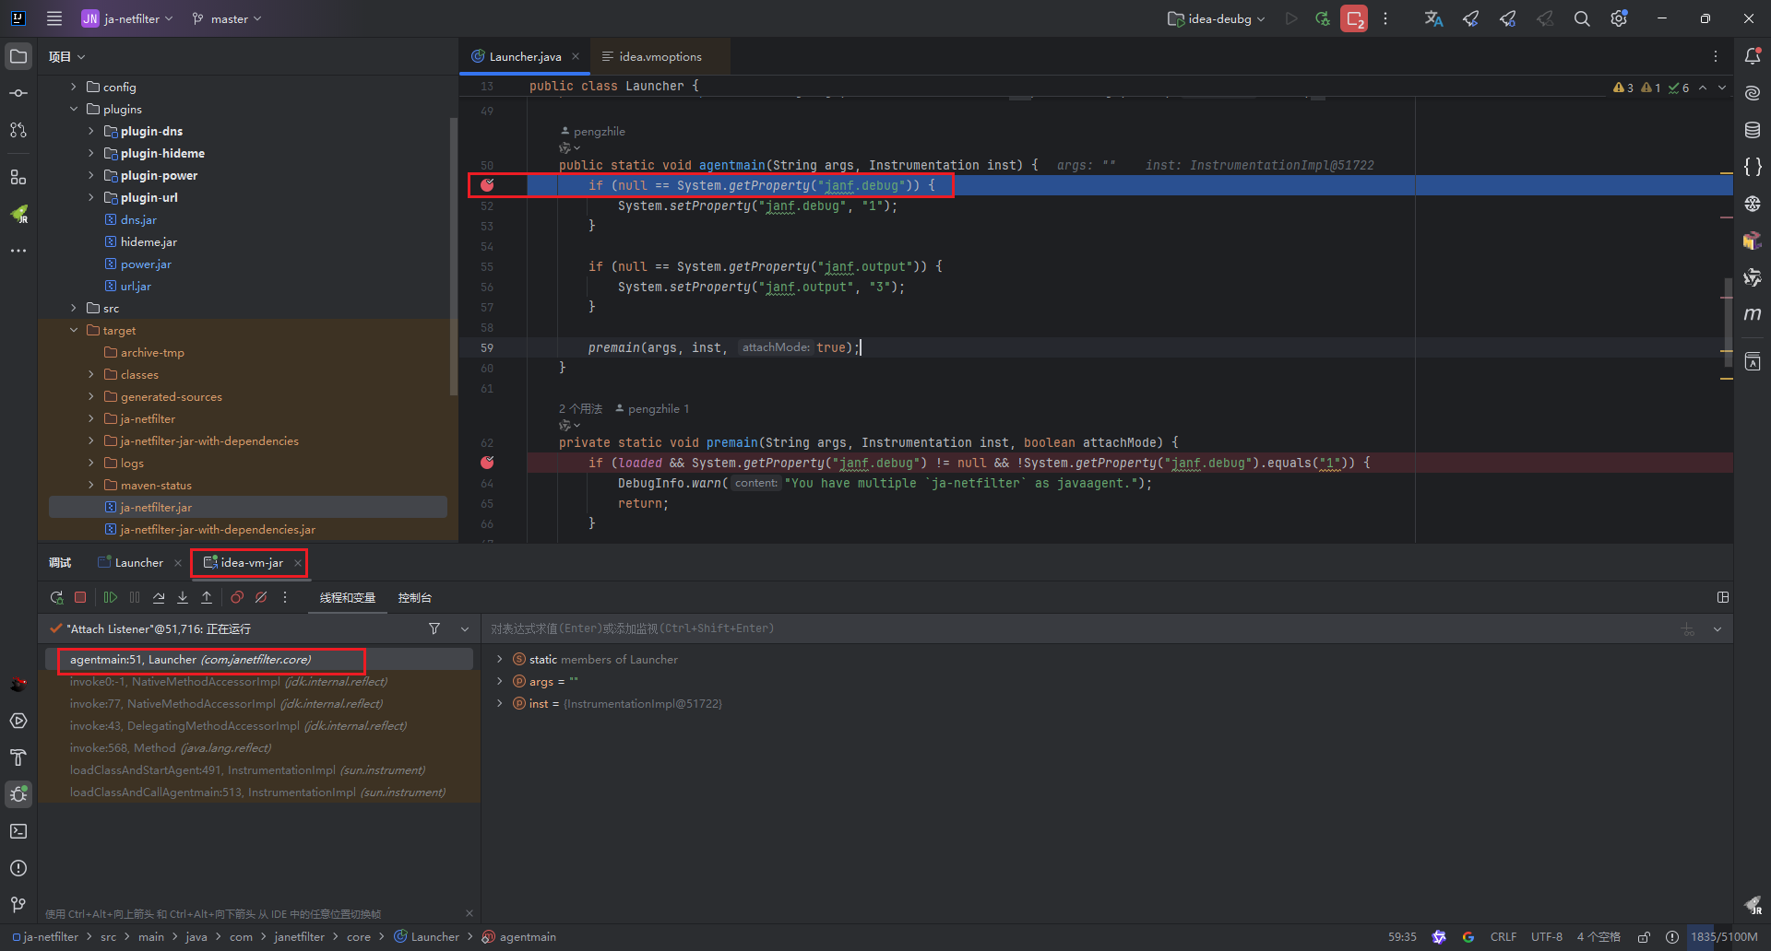Step over to the next line
The image size is (1771, 951).
pyautogui.click(x=159, y=597)
